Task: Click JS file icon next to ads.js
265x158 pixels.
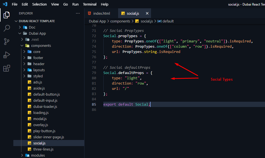Action: (x=29, y=82)
